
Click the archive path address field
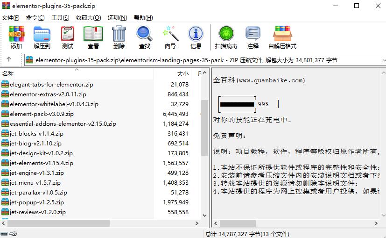point(205,60)
